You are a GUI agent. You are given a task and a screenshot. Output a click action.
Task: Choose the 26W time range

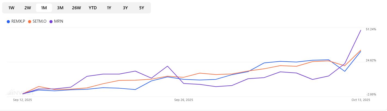pos(77,8)
